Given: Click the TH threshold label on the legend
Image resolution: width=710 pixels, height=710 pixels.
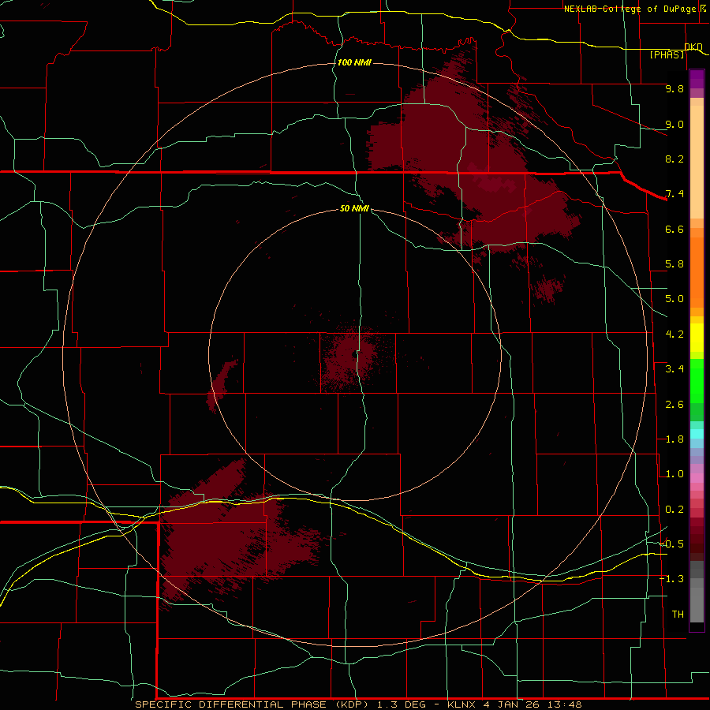Looking at the screenshot, I should [x=678, y=615].
